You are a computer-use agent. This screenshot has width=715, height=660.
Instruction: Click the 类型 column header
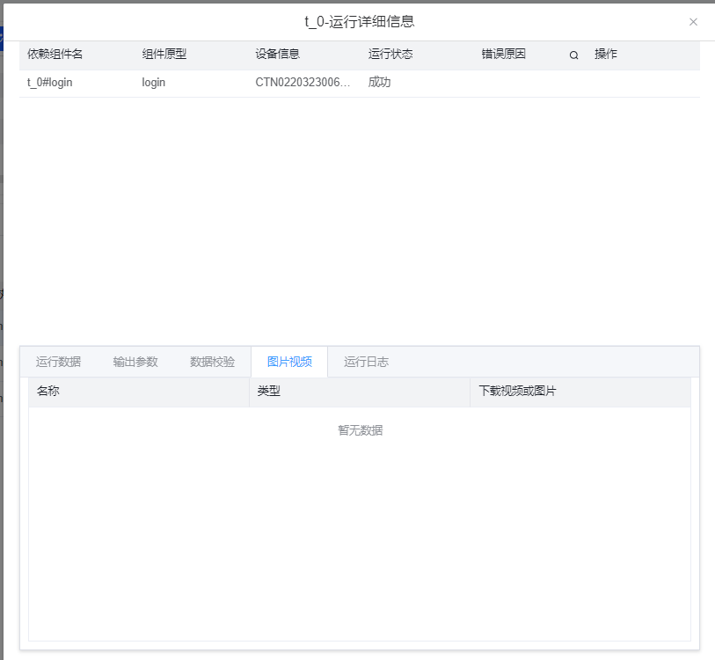coord(268,391)
